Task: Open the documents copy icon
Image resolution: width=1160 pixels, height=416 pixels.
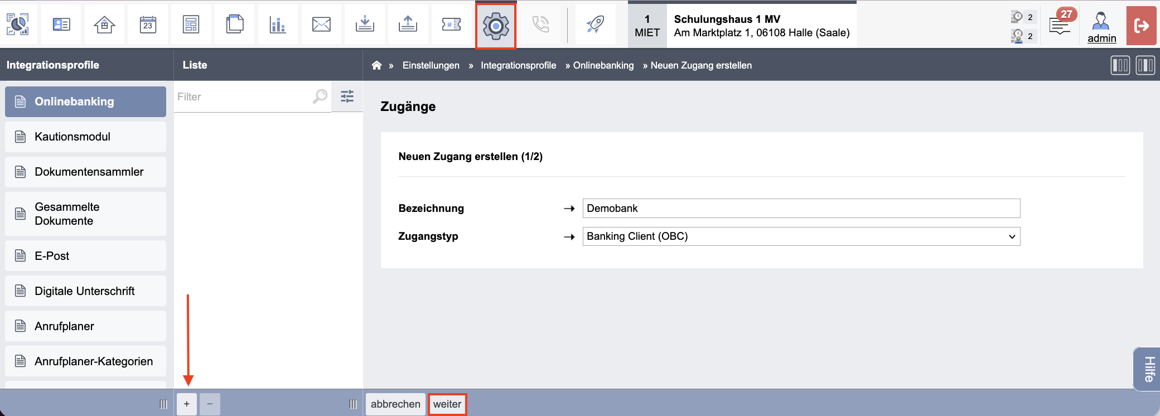Action: click(235, 25)
